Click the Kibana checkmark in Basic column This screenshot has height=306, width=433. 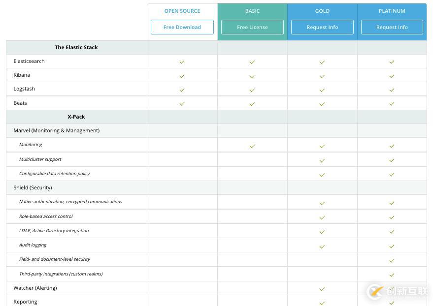click(252, 76)
